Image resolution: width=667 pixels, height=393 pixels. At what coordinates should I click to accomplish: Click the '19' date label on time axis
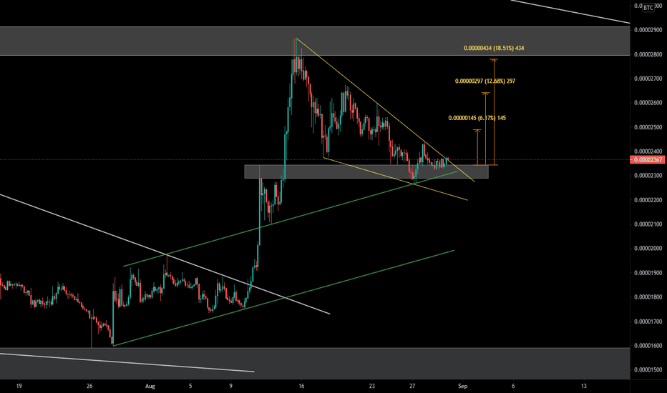[19, 386]
